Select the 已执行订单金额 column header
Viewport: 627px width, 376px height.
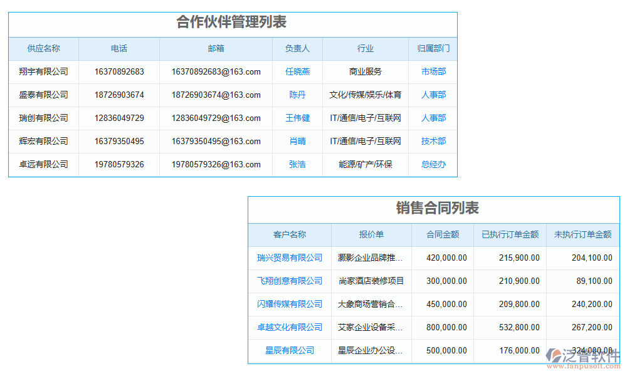[510, 235]
